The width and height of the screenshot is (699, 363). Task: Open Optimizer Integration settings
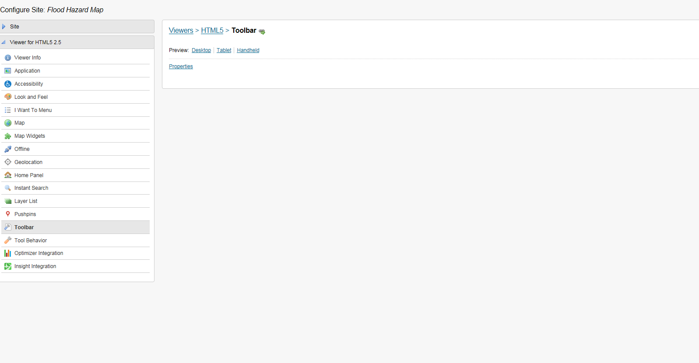pyautogui.click(x=76, y=253)
